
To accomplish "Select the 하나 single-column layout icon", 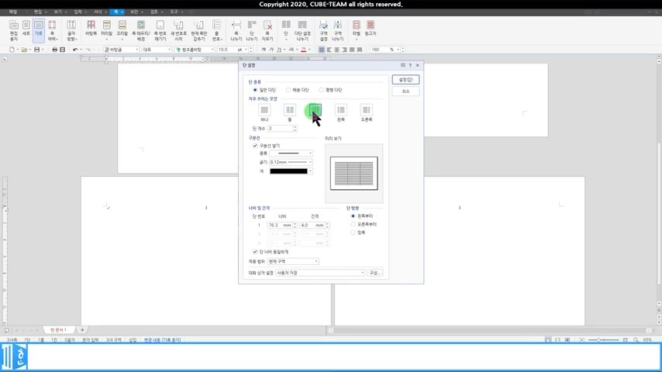I will point(264,110).
